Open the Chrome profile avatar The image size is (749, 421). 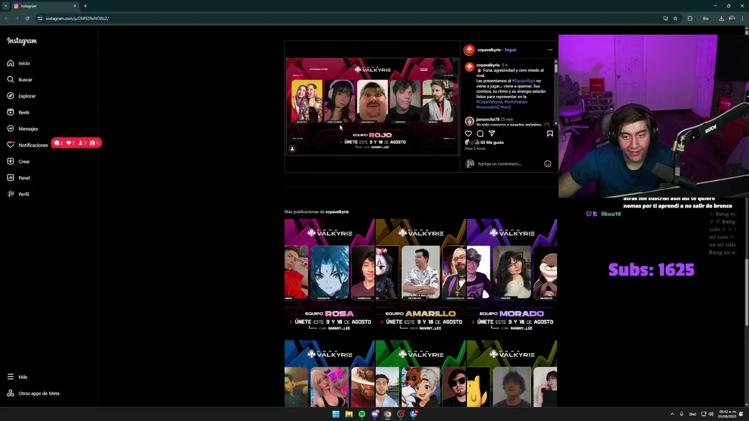click(732, 18)
